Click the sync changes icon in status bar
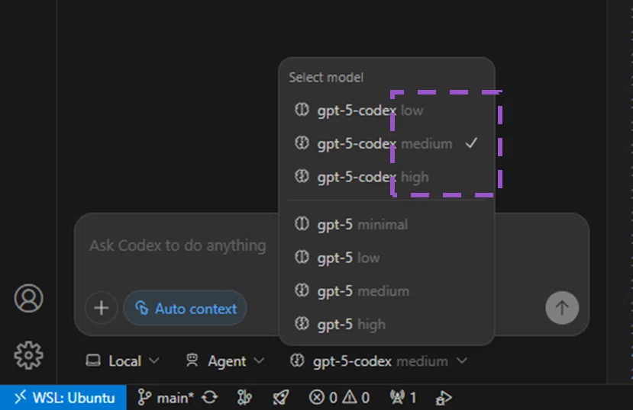Image resolution: width=633 pixels, height=410 pixels. (209, 398)
